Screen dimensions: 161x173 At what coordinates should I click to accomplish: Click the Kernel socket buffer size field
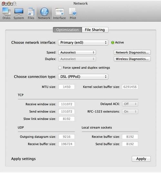point(130,87)
